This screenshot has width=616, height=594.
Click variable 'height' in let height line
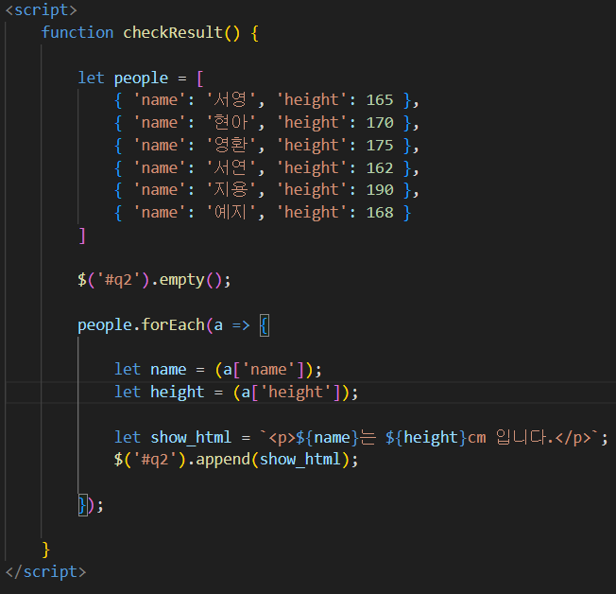[x=178, y=393]
